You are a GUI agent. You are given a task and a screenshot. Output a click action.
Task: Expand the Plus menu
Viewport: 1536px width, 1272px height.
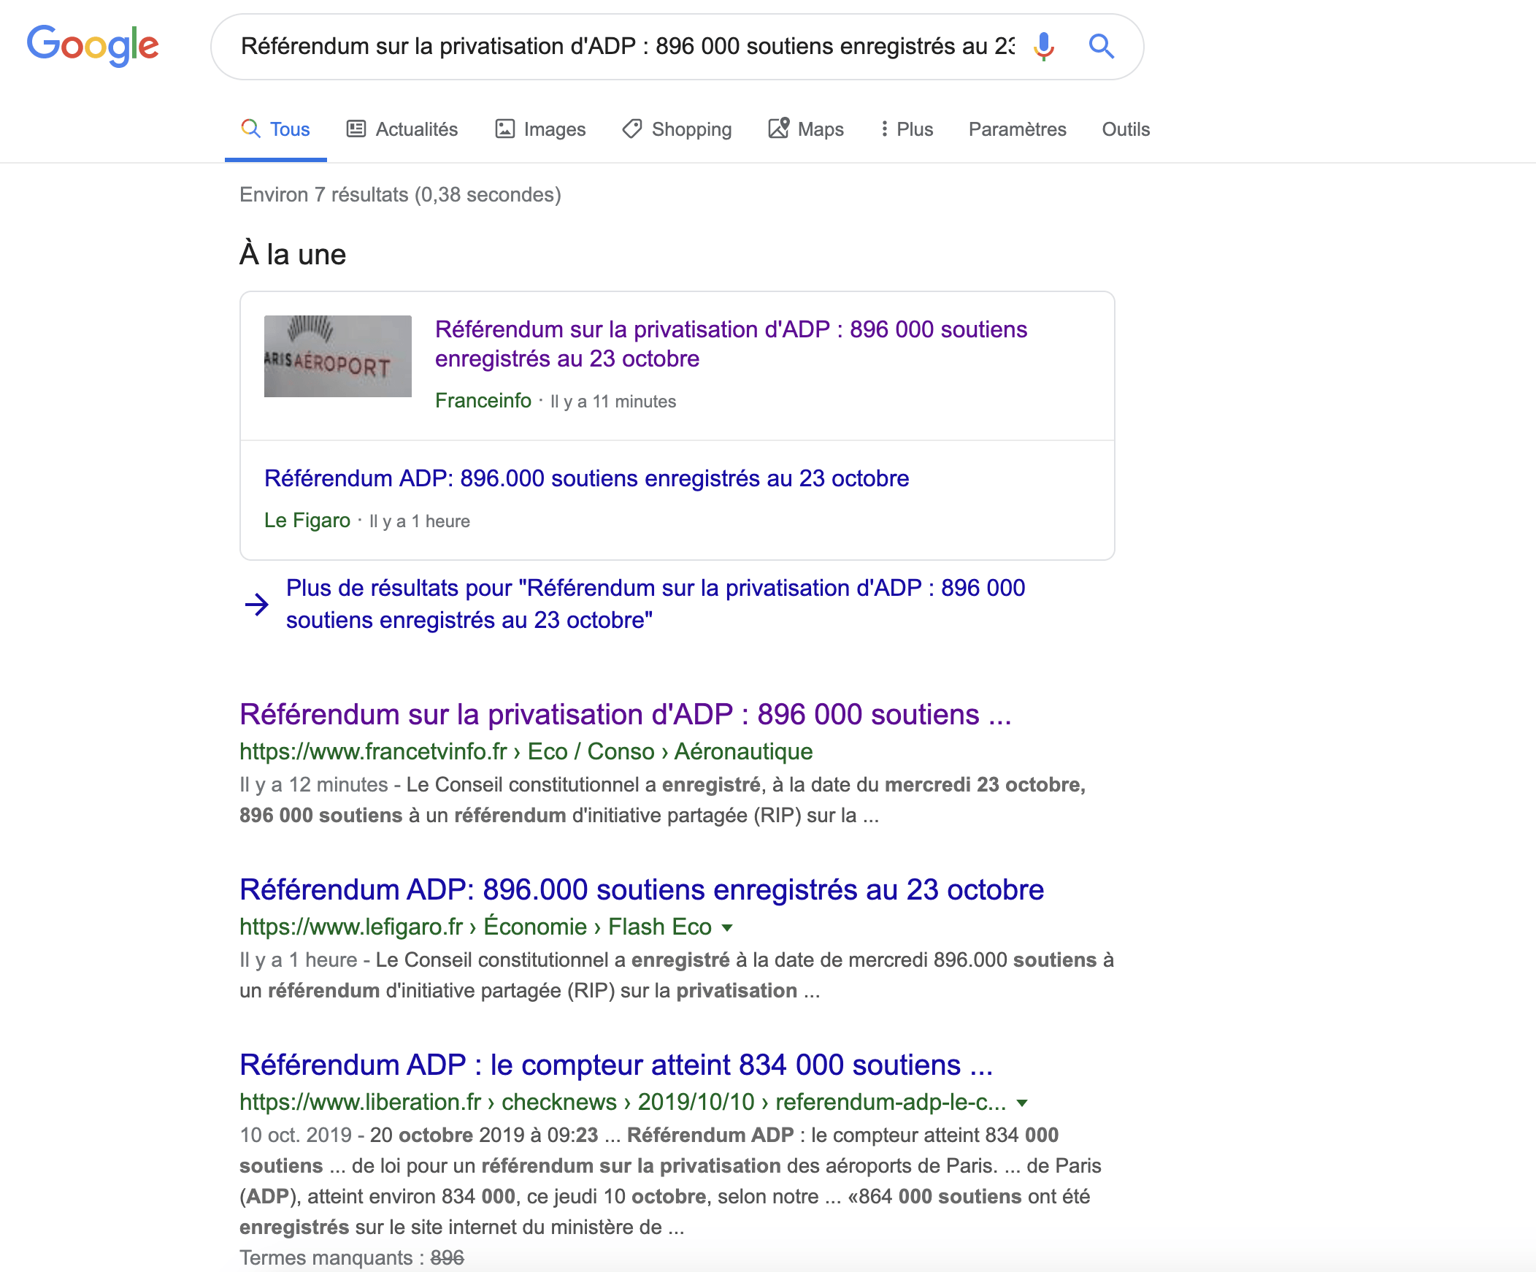(907, 129)
